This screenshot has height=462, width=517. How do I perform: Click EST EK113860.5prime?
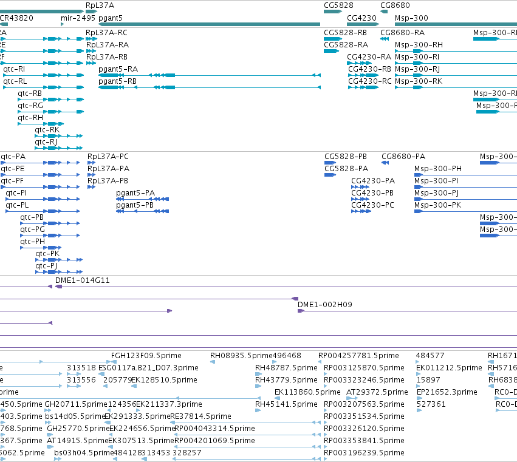tap(307, 392)
